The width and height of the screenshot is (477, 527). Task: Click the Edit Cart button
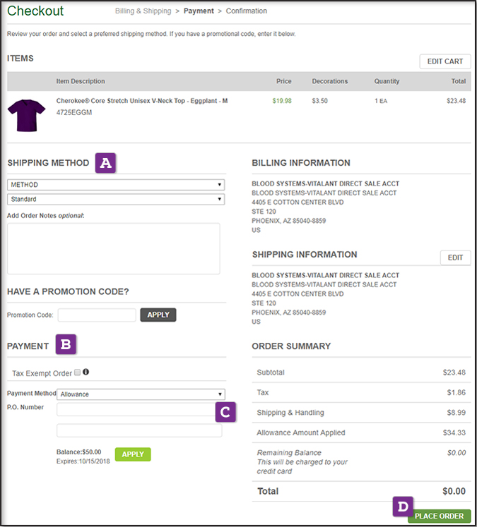tap(444, 61)
